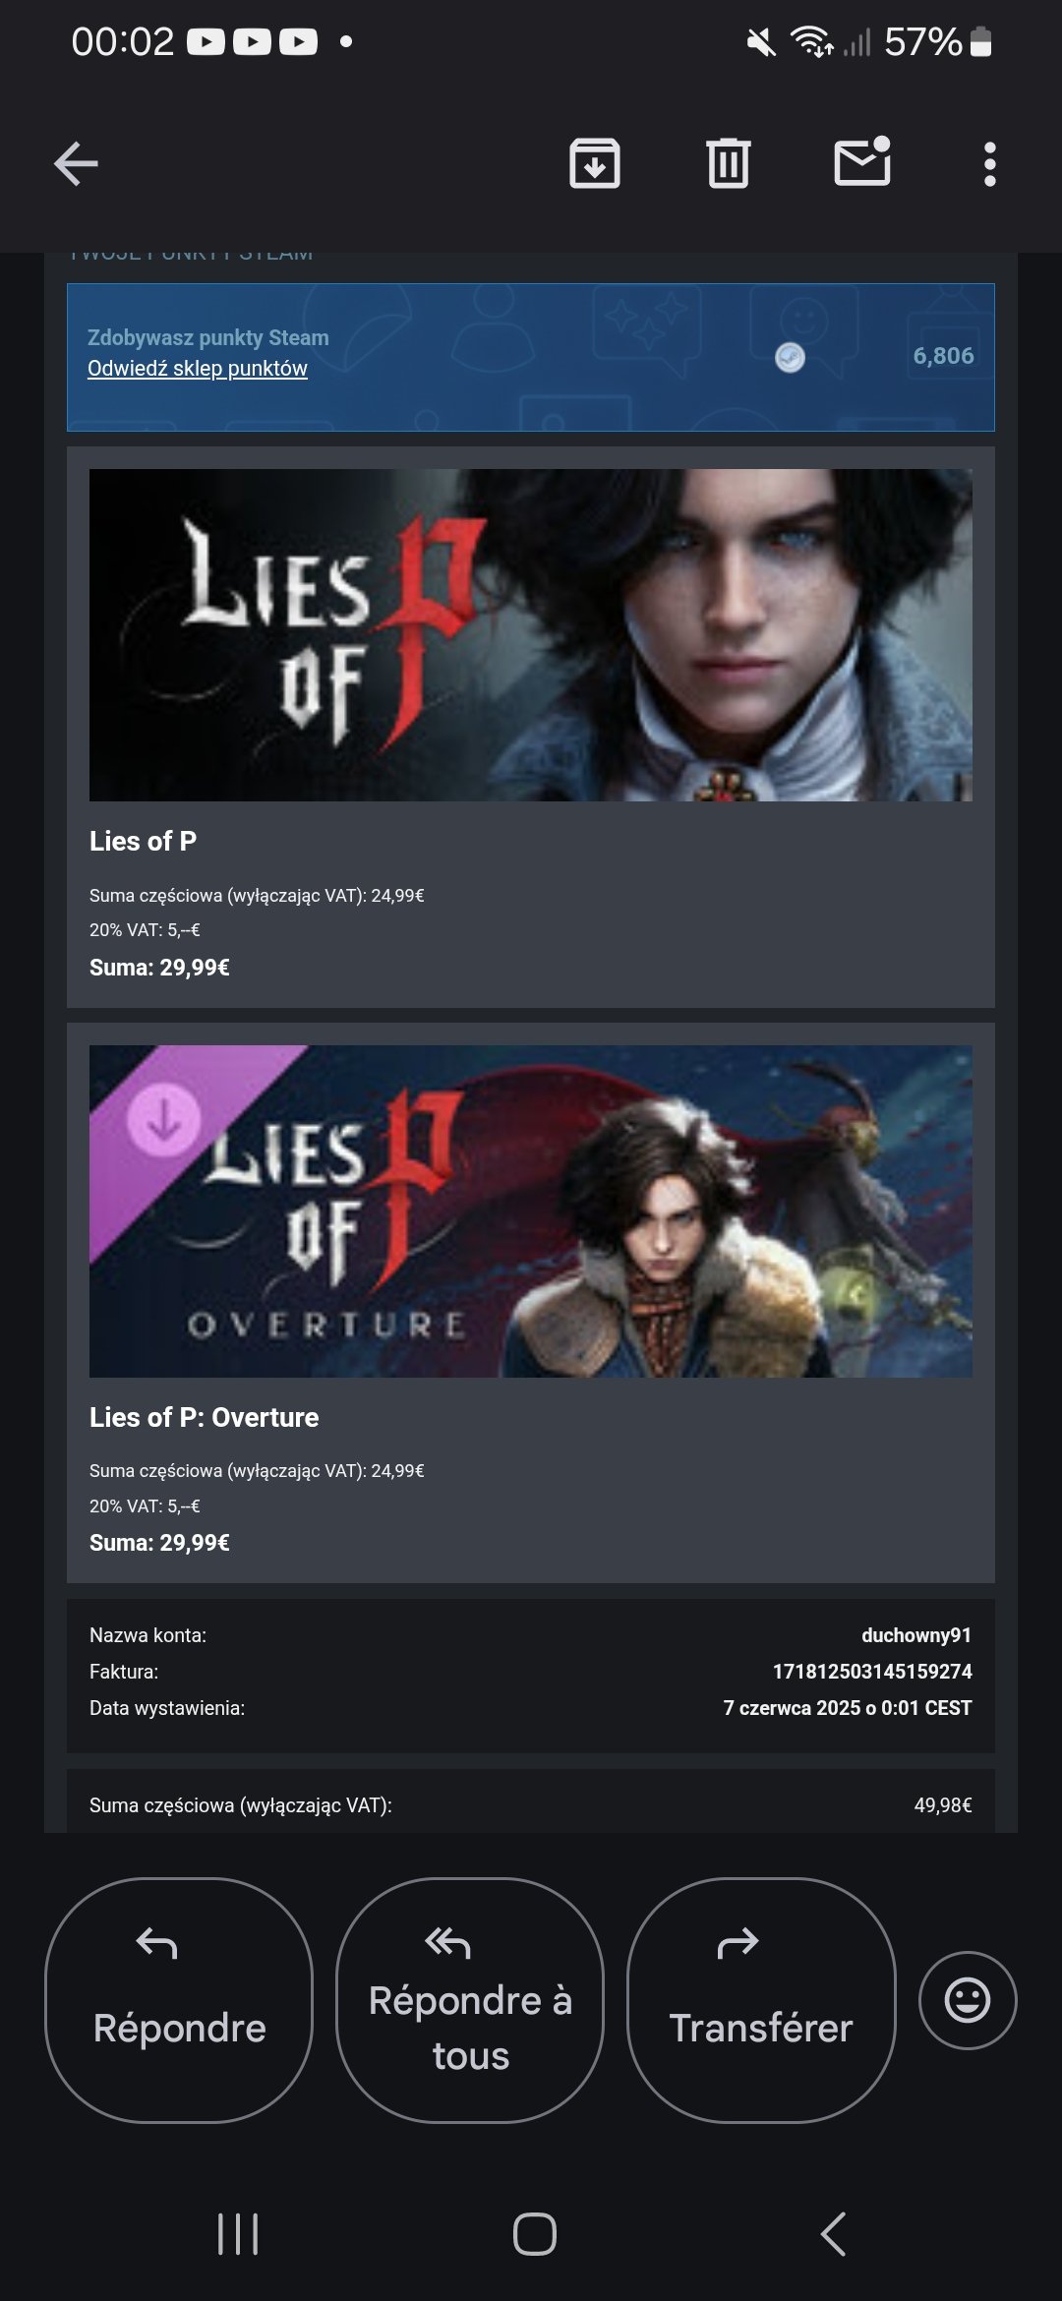Tap Répondre à tous button
This screenshot has width=1062, height=2301.
tap(470, 2000)
